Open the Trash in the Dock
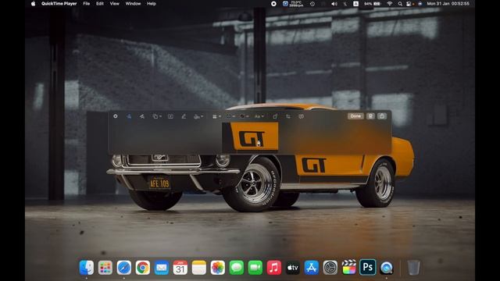 pos(413,267)
